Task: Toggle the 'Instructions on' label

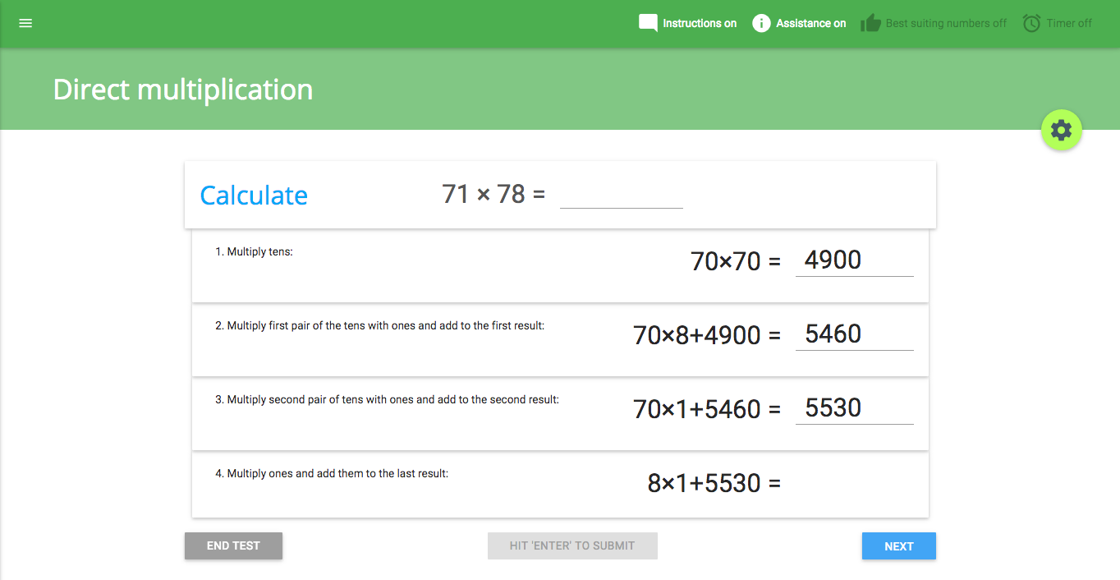Action: point(700,23)
